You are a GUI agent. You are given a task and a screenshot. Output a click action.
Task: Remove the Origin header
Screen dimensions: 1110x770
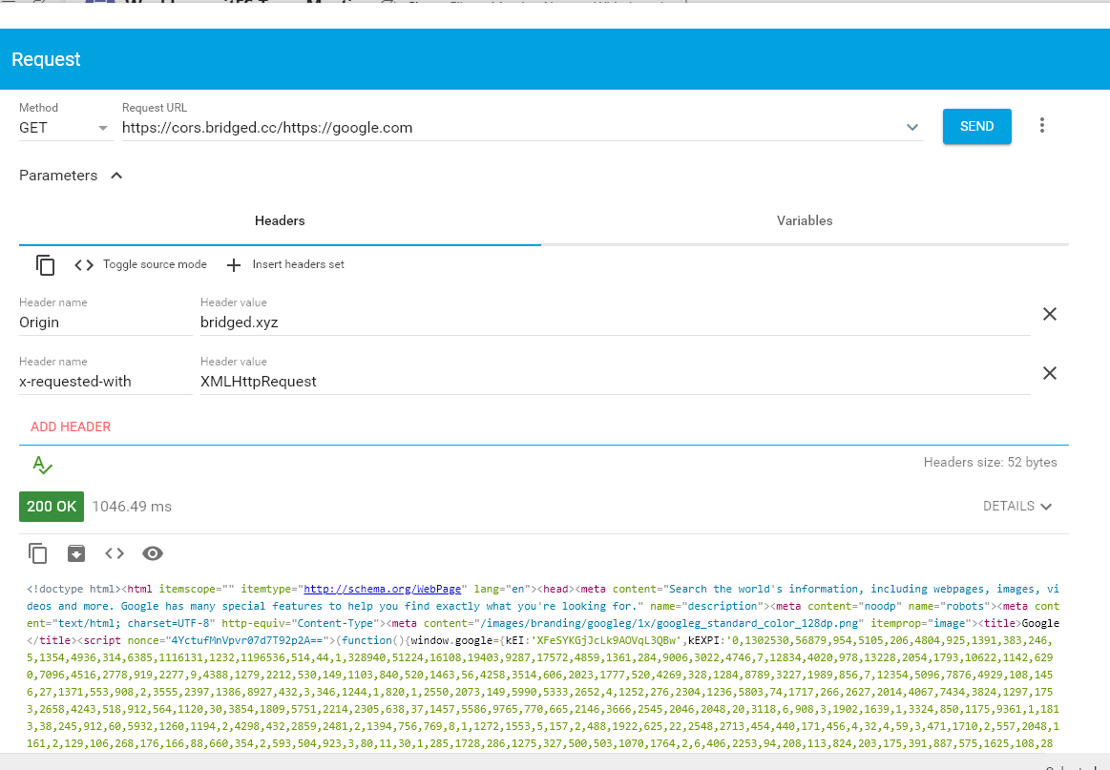pos(1050,313)
